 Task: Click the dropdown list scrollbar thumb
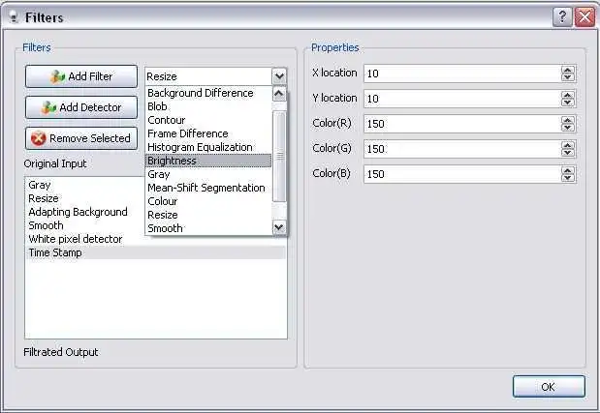[279, 156]
